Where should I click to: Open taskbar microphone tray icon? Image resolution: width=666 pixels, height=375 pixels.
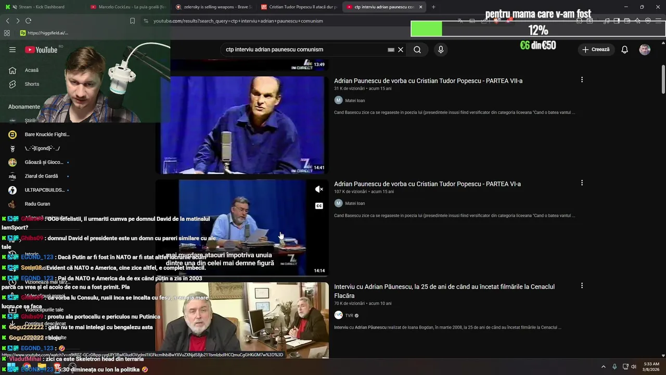pyautogui.click(x=614, y=367)
